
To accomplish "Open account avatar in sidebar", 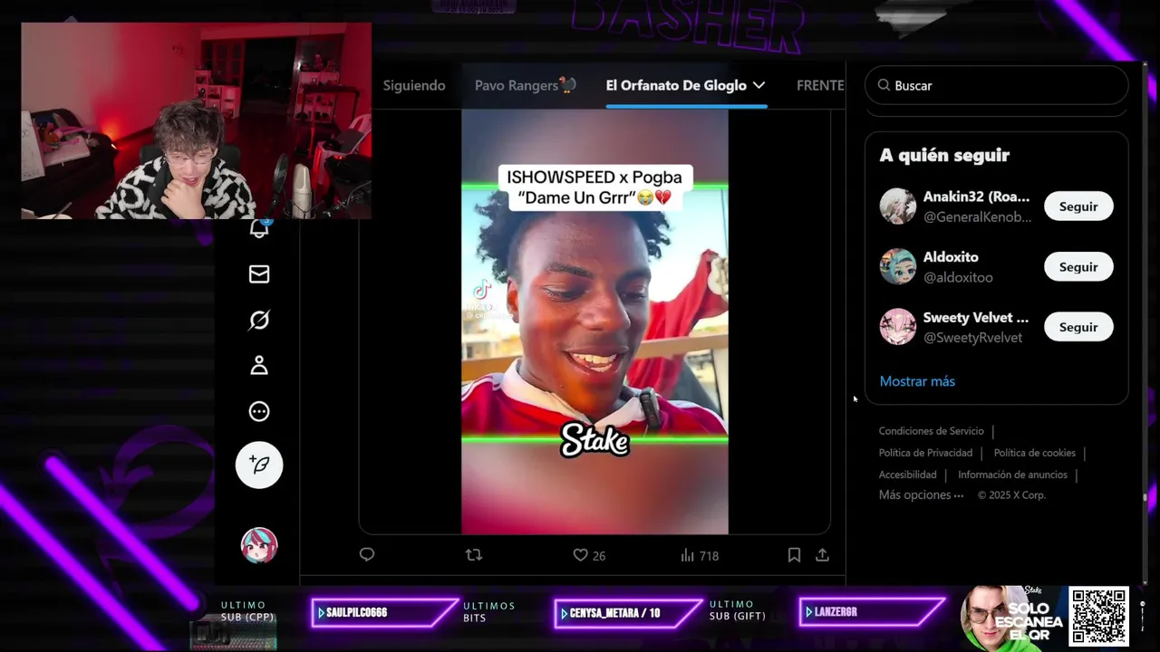I will pyautogui.click(x=259, y=545).
